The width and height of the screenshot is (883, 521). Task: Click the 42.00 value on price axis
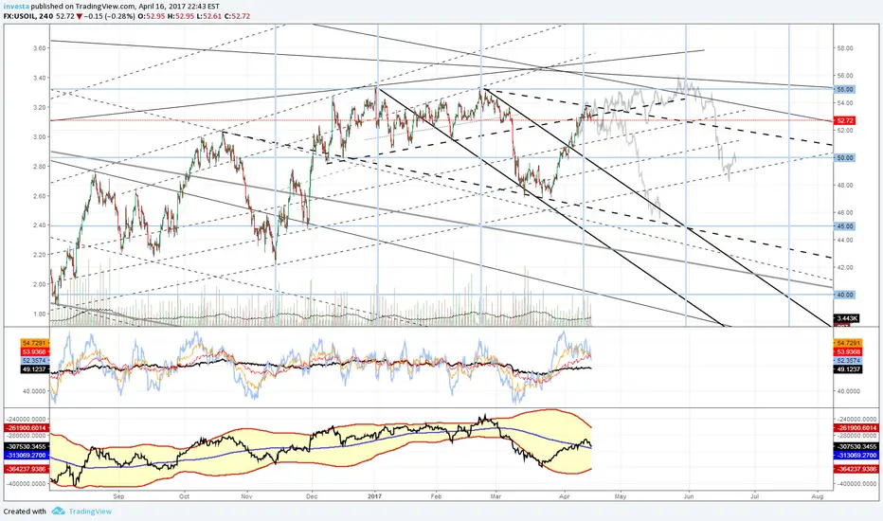845,267
